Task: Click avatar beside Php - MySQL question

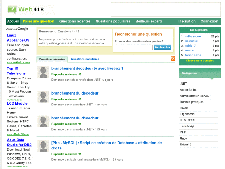Action: 43,146
